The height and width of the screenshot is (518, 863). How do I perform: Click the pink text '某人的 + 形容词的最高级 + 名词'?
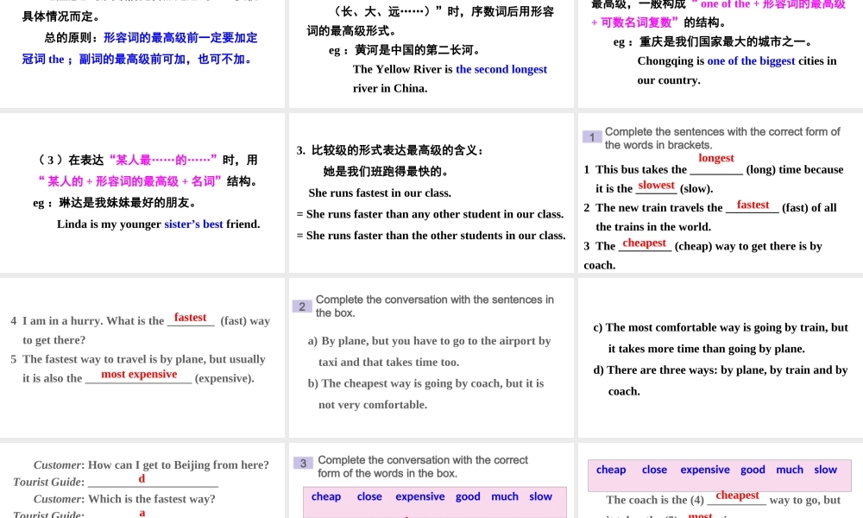[x=130, y=181]
